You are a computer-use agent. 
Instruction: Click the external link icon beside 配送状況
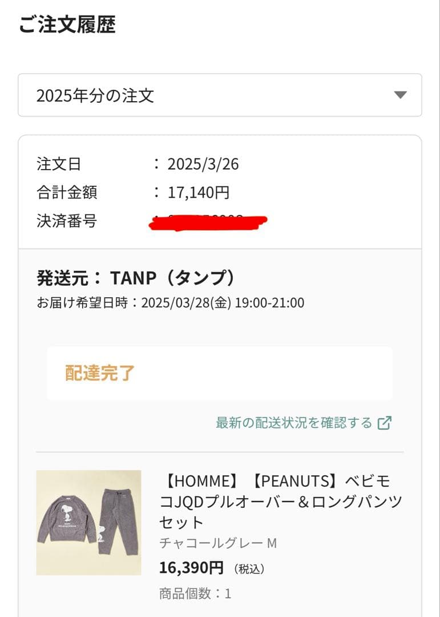(385, 423)
